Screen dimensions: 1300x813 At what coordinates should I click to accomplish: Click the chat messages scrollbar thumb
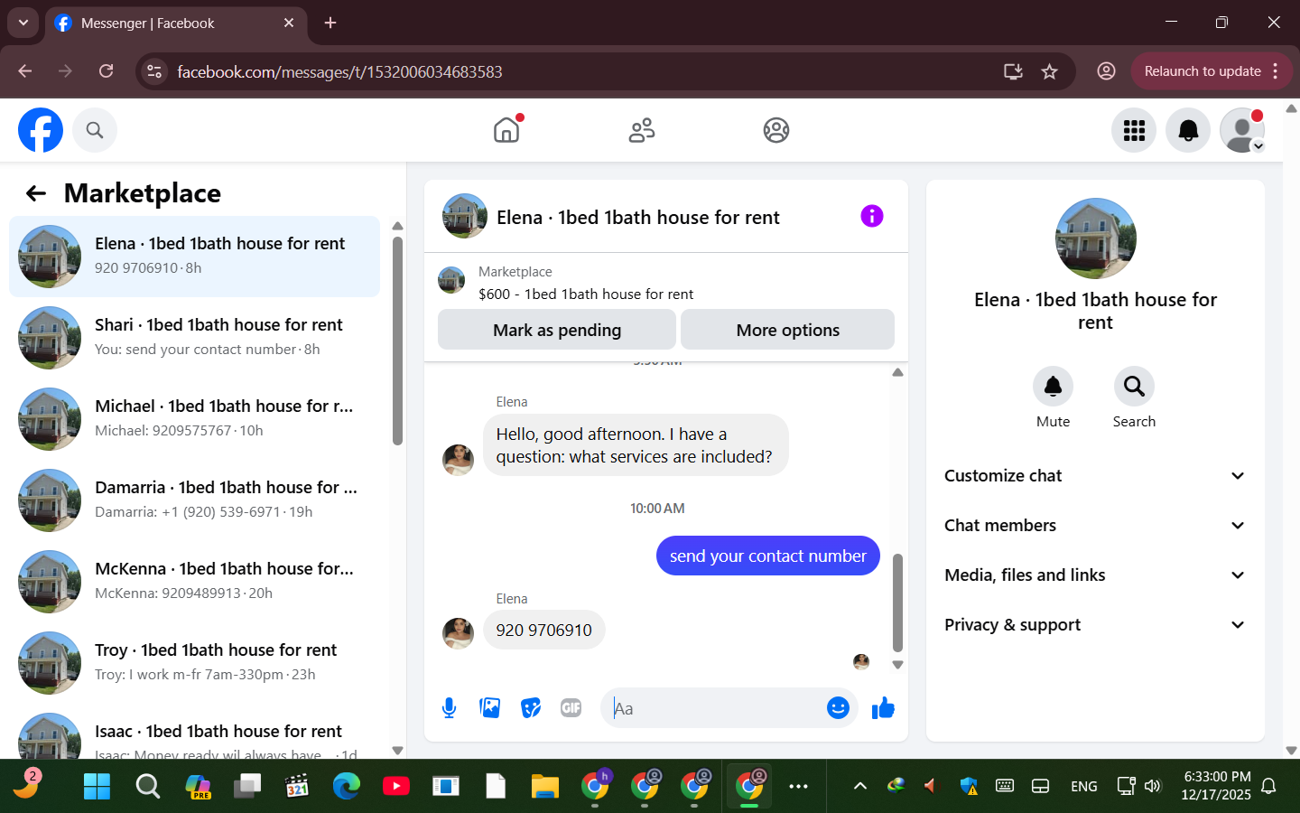(x=897, y=603)
